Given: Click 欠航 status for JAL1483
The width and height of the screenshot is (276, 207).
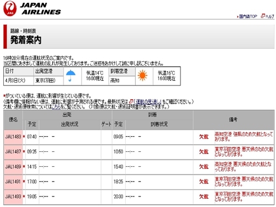Looking at the screenshot, I should 204,137.
